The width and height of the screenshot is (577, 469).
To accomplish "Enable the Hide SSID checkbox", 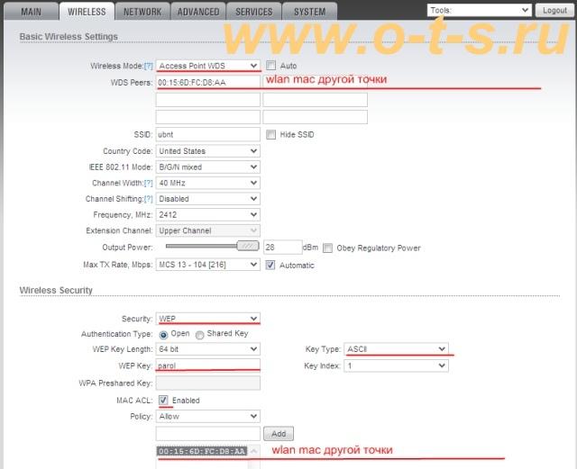I will 270,134.
